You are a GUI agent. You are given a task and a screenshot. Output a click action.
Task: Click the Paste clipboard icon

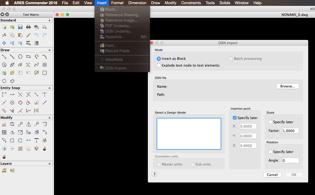pyautogui.click(x=20, y=35)
